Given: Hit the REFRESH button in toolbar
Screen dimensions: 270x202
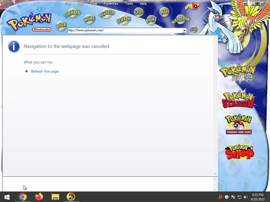Looking at the screenshot, I should pyautogui.click(x=107, y=13).
